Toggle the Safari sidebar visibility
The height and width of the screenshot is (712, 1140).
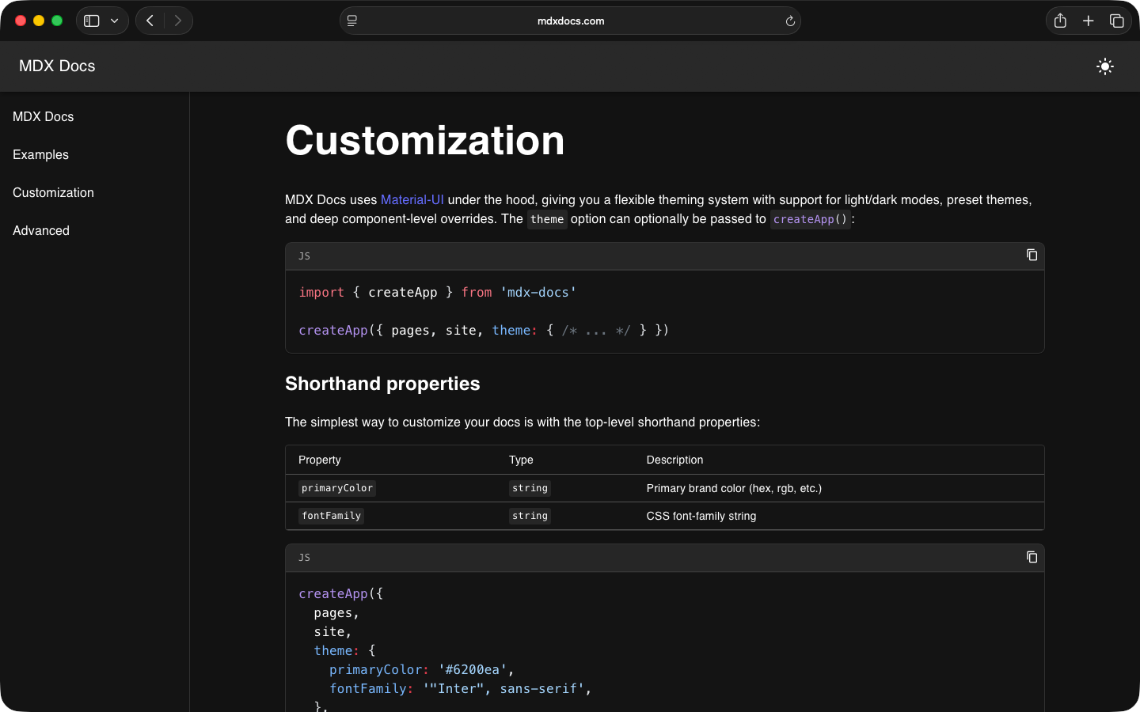tap(91, 21)
